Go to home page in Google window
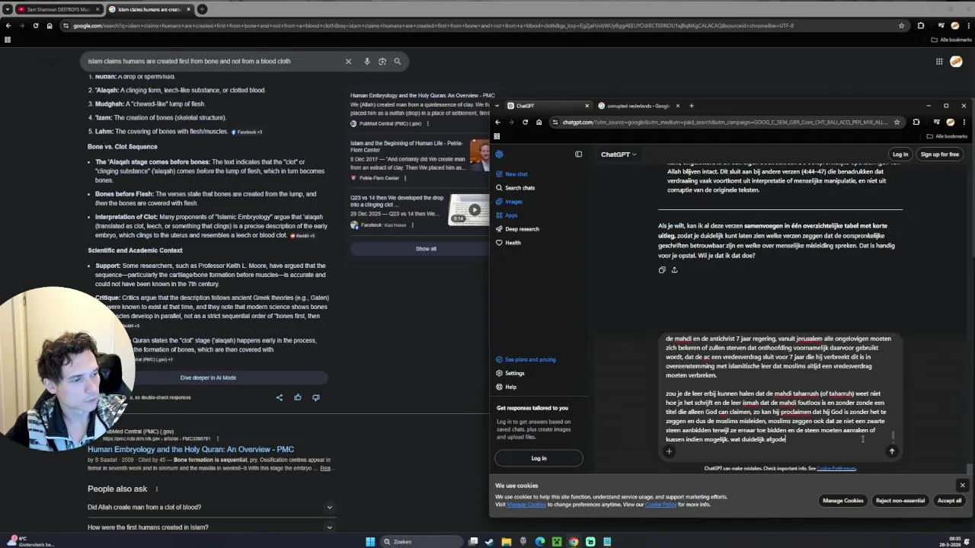This screenshot has height=548, width=975. pos(50,25)
